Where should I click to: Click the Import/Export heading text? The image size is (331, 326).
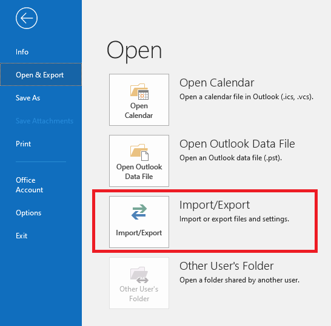click(215, 205)
